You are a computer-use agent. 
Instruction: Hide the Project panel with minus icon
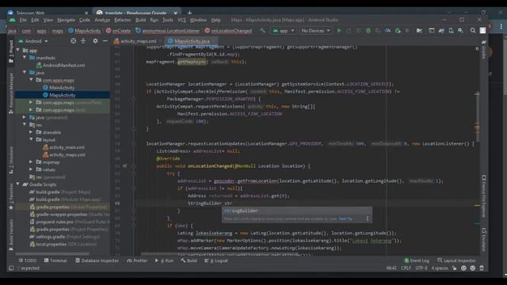coord(105,41)
